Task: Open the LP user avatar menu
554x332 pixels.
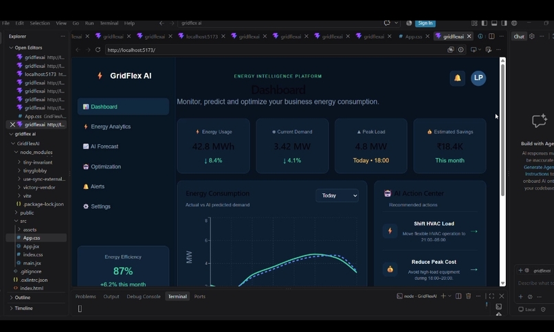Action: point(478,78)
